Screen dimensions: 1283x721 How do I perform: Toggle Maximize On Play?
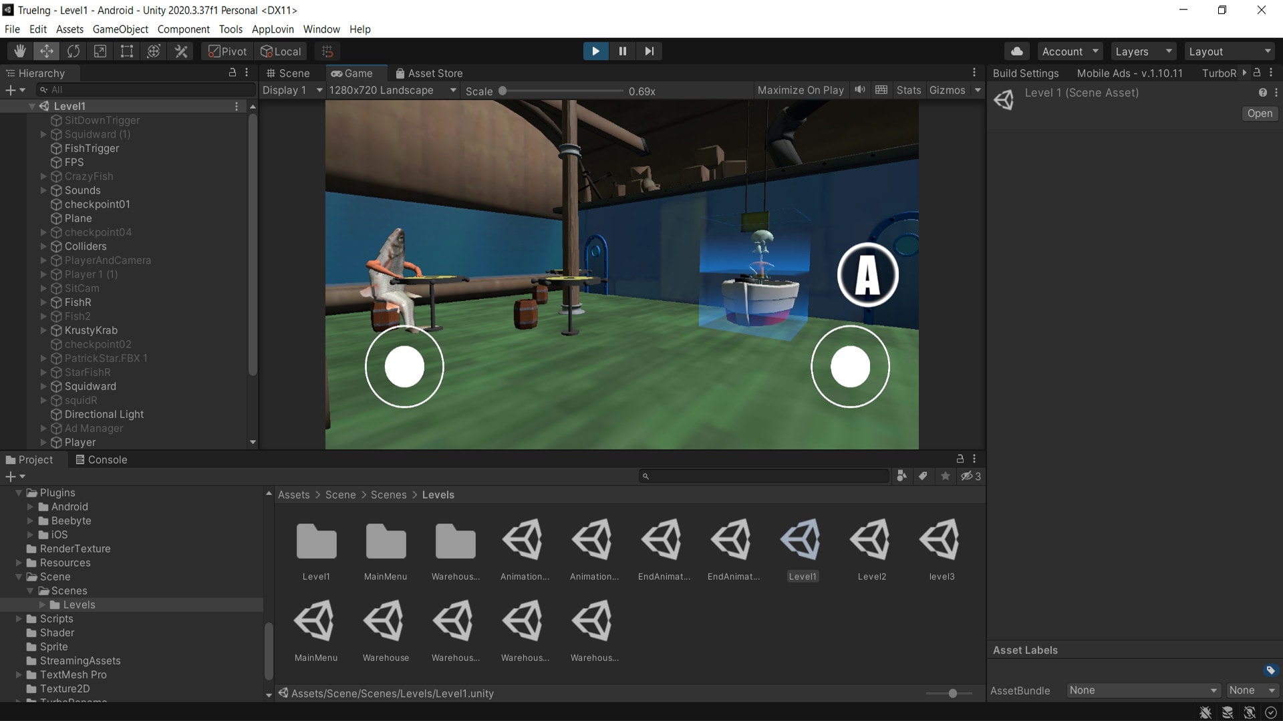[800, 90]
